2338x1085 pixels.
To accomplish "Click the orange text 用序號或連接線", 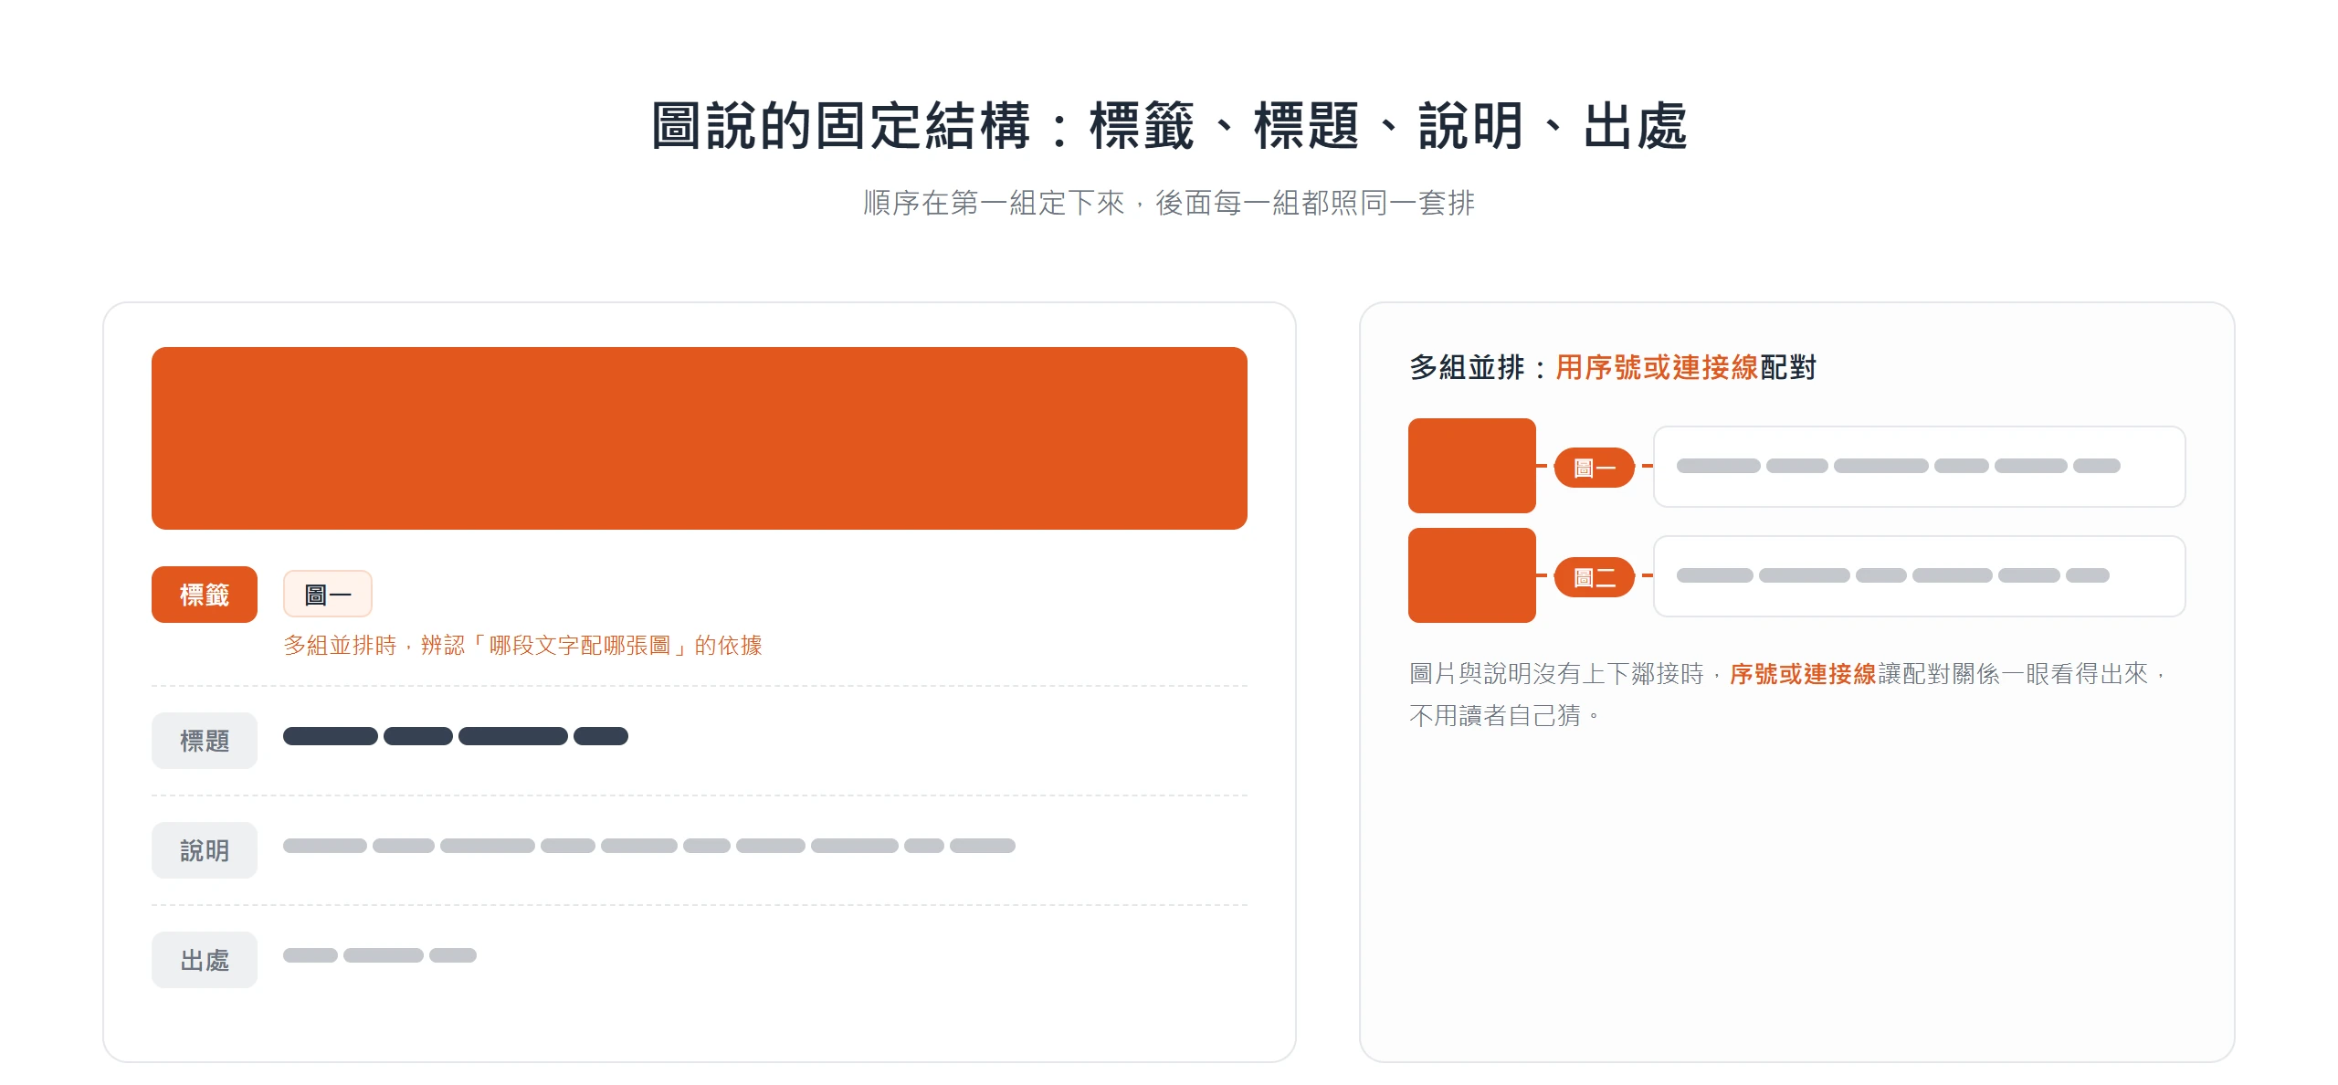I will coord(1657,367).
